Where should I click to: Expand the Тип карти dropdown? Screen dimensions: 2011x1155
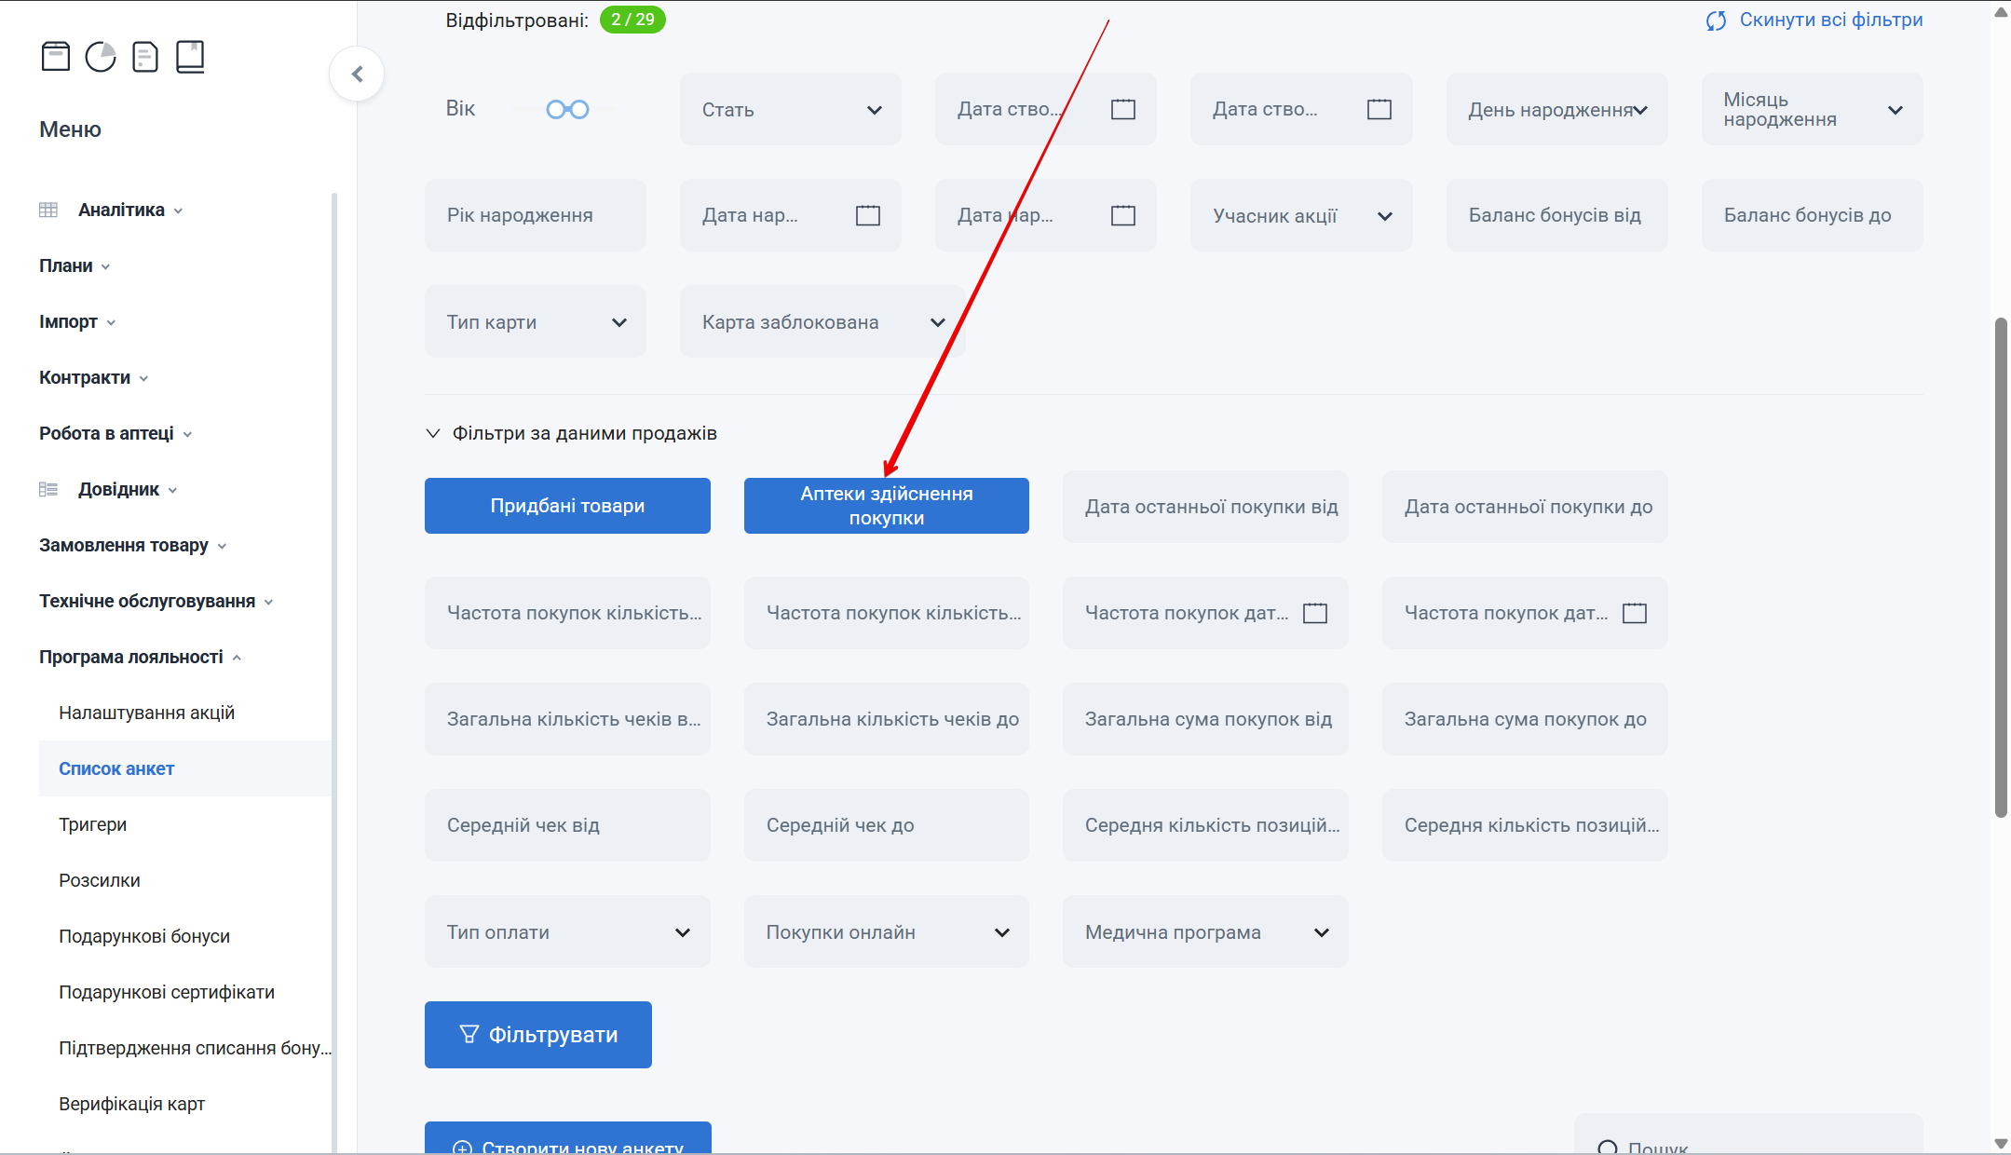point(535,322)
